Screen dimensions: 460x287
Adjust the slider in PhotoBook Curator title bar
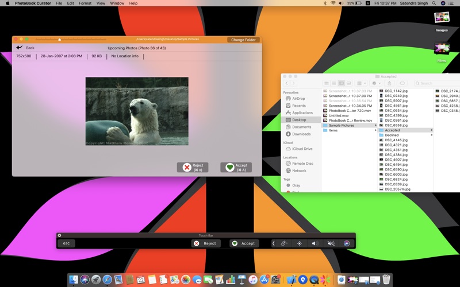click(x=60, y=39)
